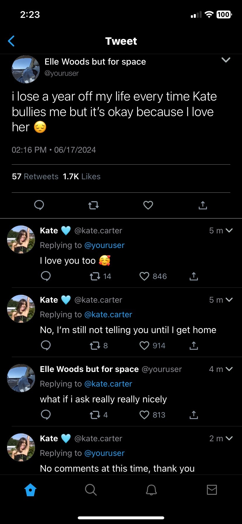The width and height of the screenshot is (242, 524).
Task: Open chevron menu on "I love you too" reply
Action: 229,230
